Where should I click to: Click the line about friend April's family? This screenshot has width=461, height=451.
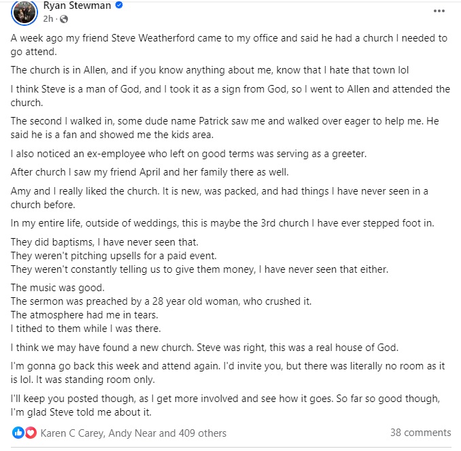150,172
